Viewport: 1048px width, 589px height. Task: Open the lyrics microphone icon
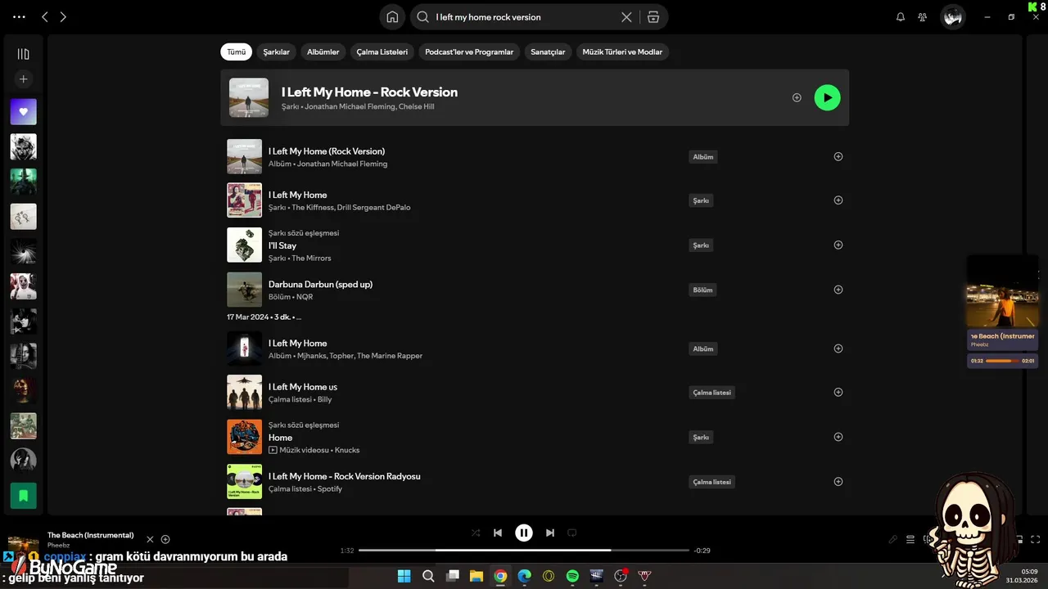click(893, 539)
